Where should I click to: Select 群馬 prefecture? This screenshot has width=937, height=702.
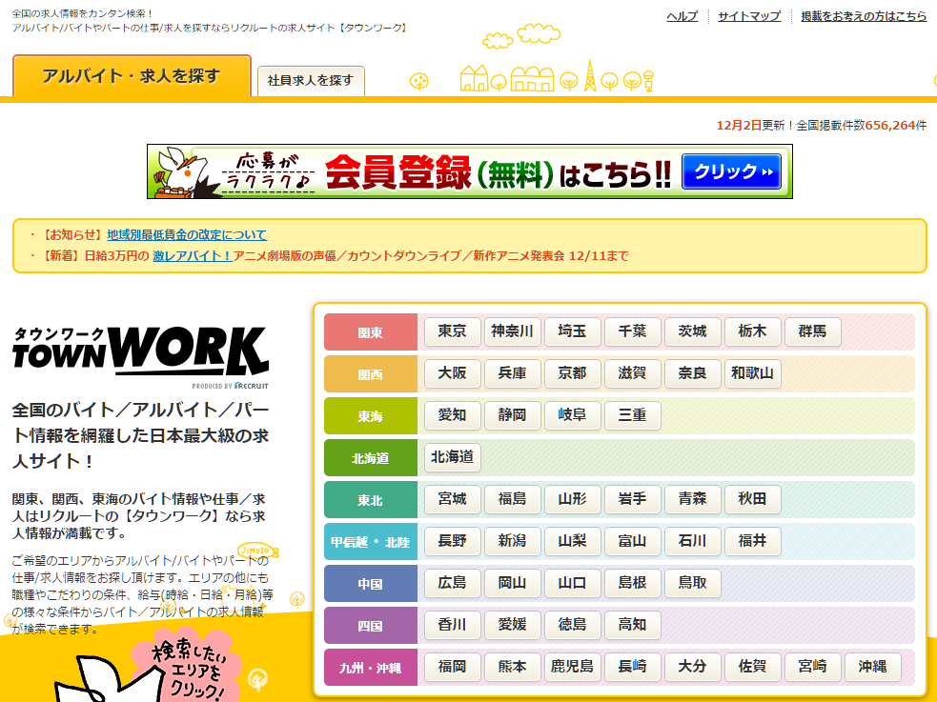[x=813, y=331]
